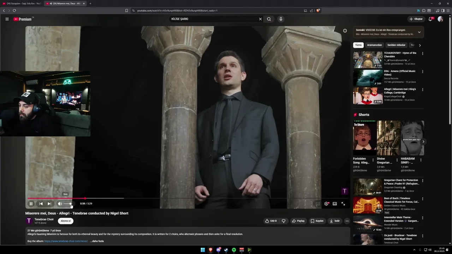Image resolution: width=452 pixels, height=254 pixels.
Task: Open the Windows Start menu
Action: (203, 250)
